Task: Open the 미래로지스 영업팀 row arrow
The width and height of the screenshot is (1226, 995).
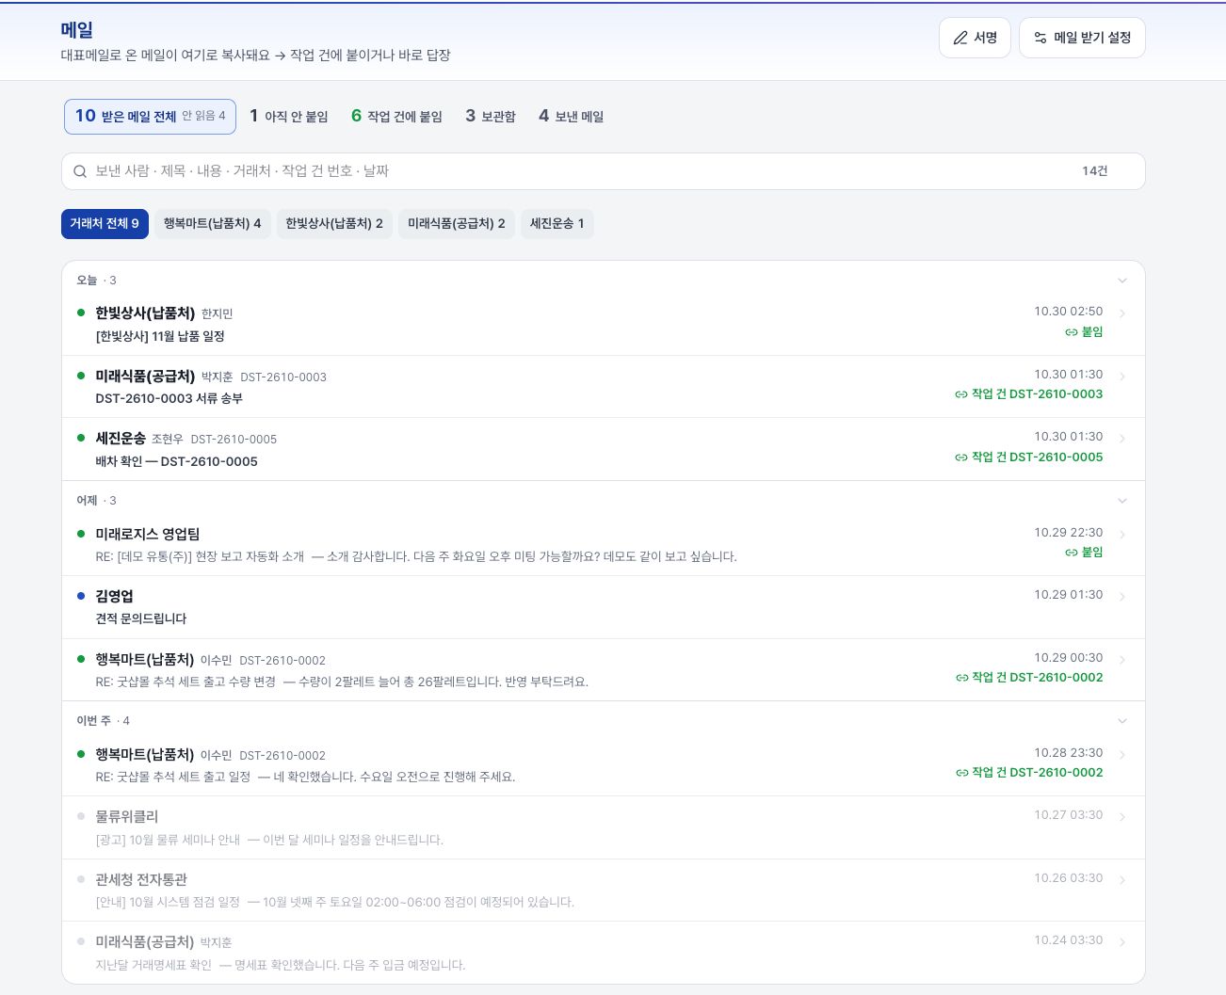Action: (x=1122, y=535)
